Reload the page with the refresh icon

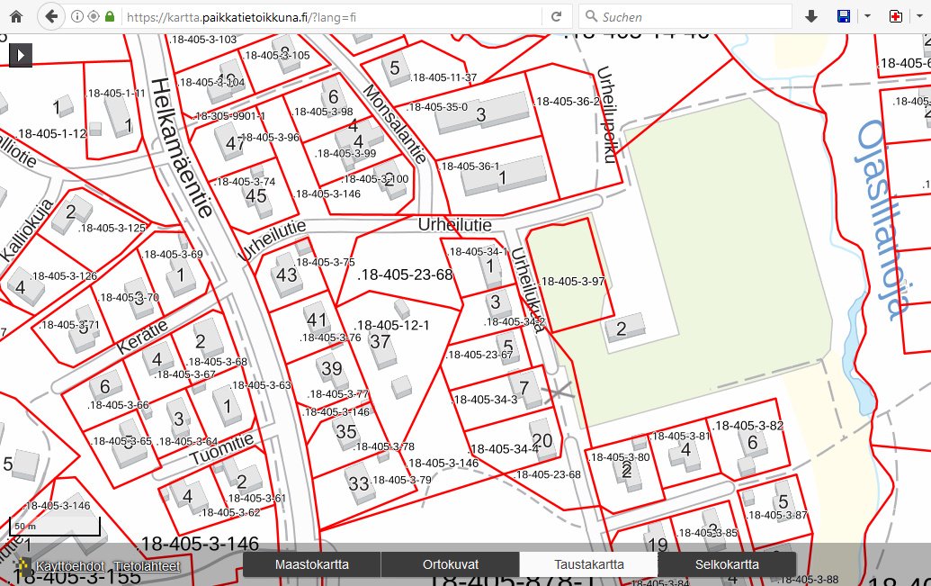[x=556, y=16]
